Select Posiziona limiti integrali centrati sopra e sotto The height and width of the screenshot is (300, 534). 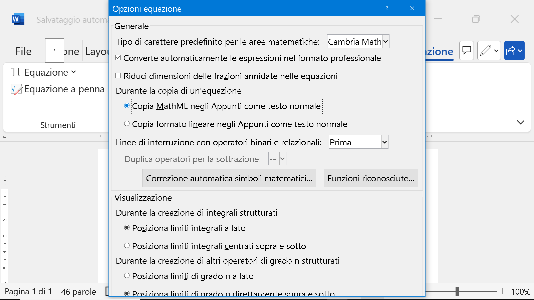(x=127, y=246)
